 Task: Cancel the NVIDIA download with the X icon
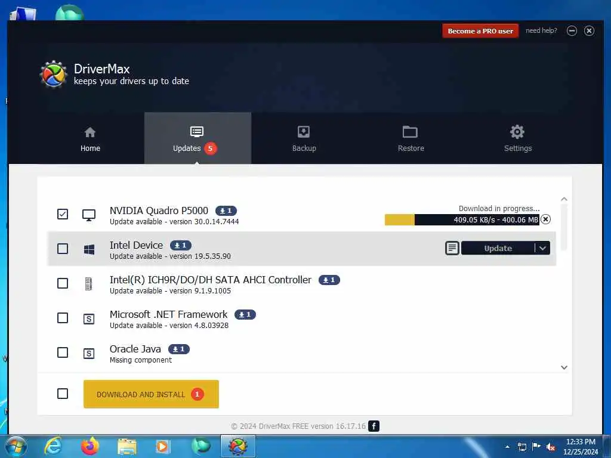545,219
